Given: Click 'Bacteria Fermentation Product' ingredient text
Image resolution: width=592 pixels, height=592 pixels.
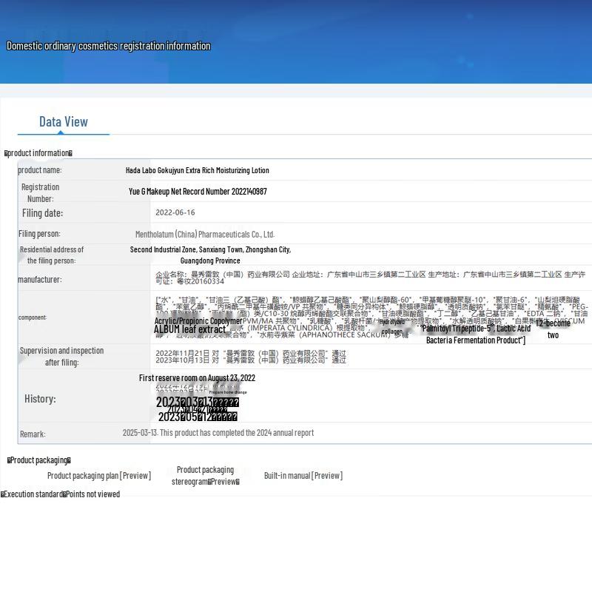Looking at the screenshot, I should [475, 340].
